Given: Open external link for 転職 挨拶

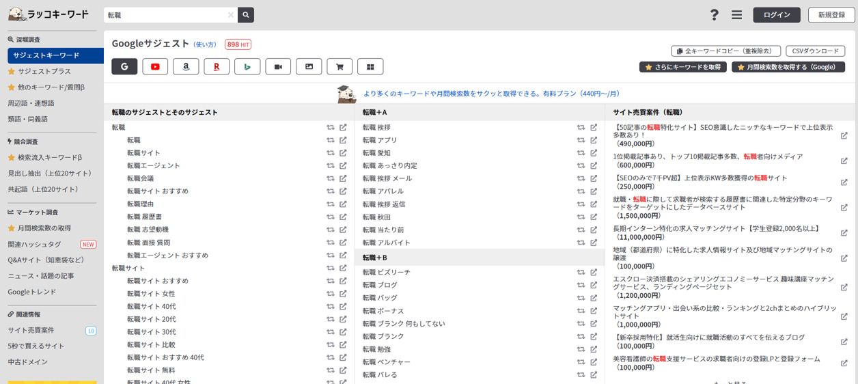Looking at the screenshot, I should pyautogui.click(x=594, y=128).
